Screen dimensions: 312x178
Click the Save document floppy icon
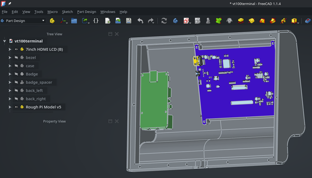[x=129, y=21]
